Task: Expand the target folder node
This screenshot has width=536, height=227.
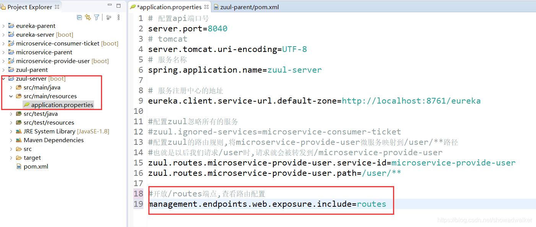Action: coord(11,158)
